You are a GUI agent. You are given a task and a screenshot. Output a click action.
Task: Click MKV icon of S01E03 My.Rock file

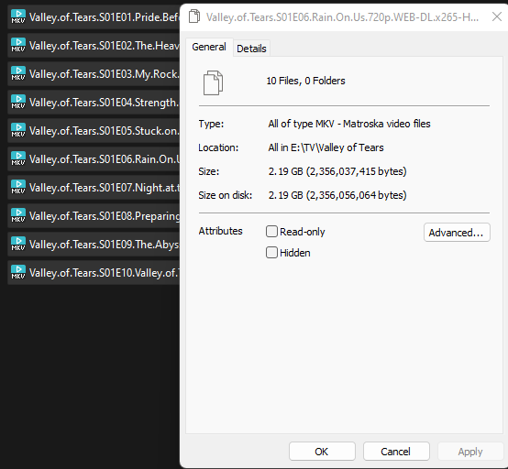[x=18, y=74]
